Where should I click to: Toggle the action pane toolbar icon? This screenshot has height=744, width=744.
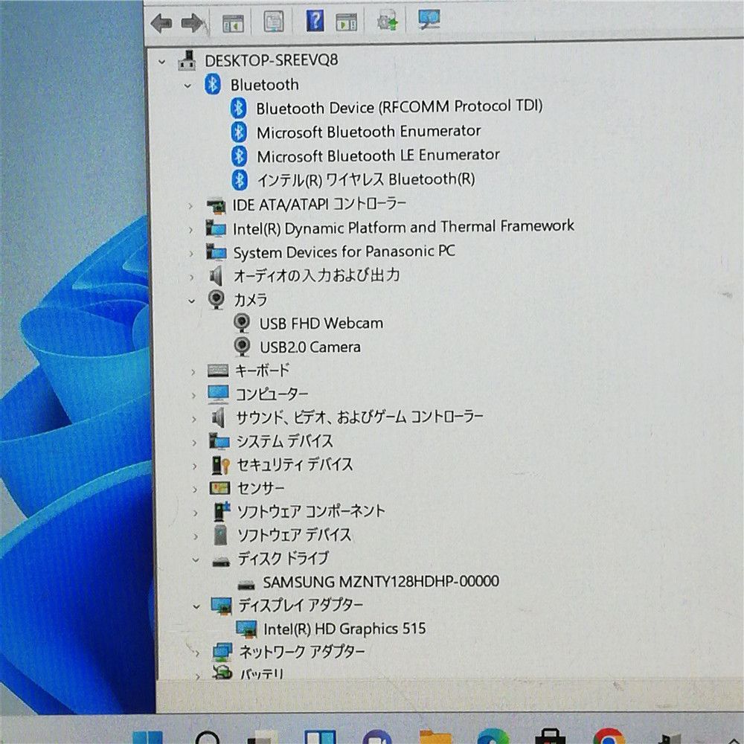click(x=346, y=22)
